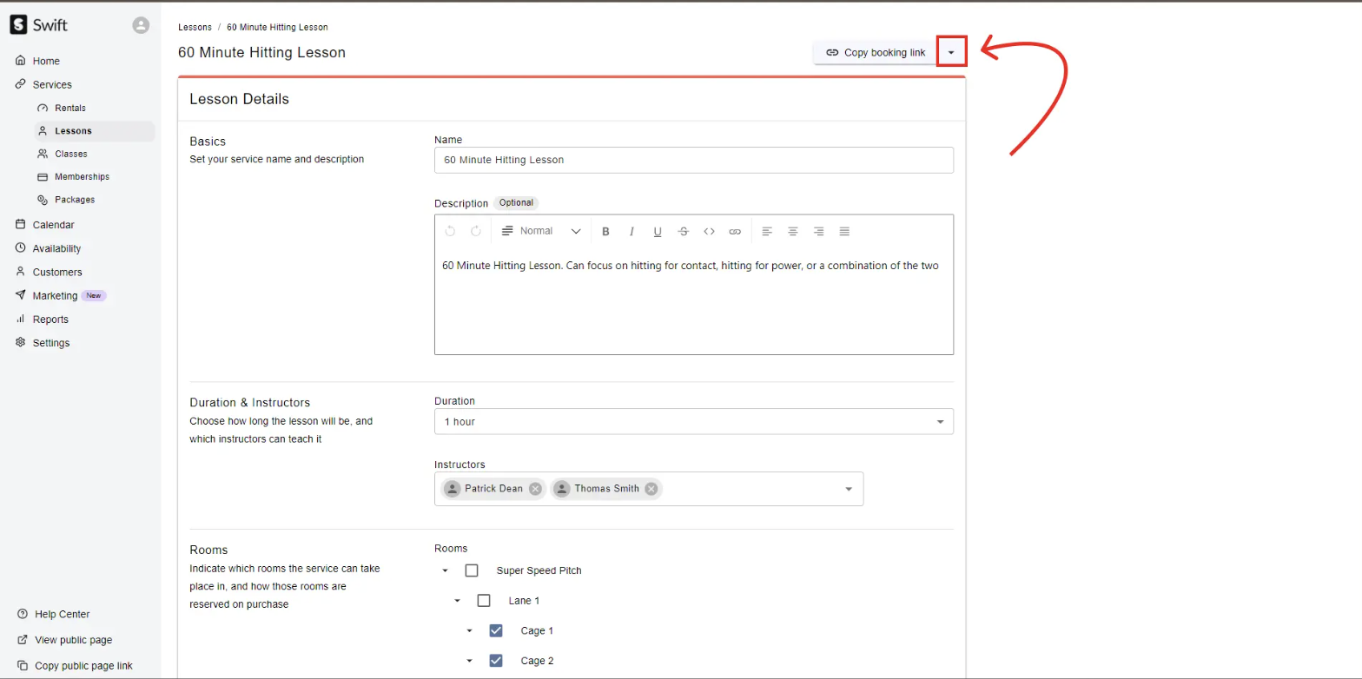The width and height of the screenshot is (1362, 679).
Task: Select Lessons in the sidebar
Action: tap(95, 131)
